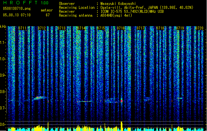207x131 pixels.
Task: Select the file name 0508130710.png
Action: [17, 9]
